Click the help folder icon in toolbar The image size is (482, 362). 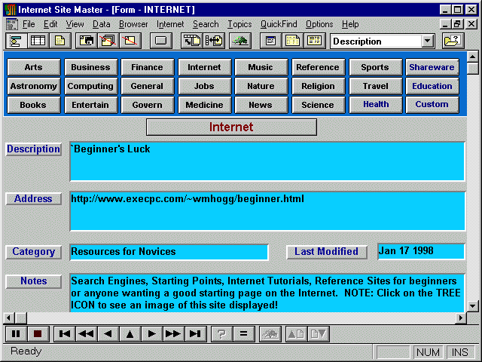point(453,41)
